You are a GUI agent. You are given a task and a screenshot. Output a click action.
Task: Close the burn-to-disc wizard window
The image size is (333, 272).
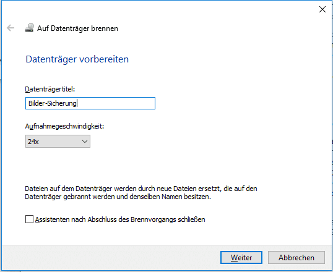pos(322,9)
